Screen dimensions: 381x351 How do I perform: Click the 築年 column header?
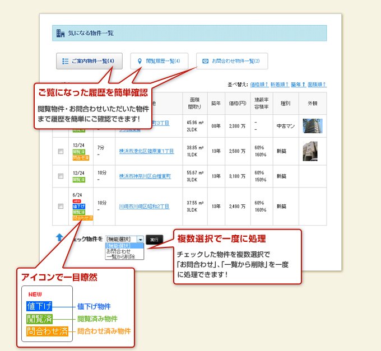point(216,104)
